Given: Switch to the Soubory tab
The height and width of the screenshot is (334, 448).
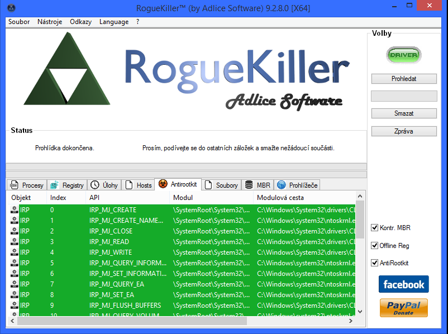Looking at the screenshot, I should tap(221, 185).
